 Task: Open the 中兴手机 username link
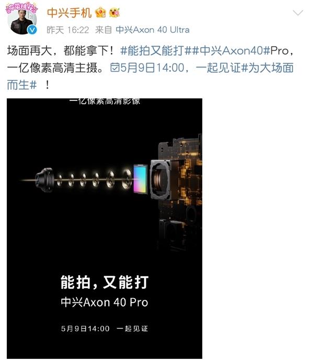tap(69, 13)
